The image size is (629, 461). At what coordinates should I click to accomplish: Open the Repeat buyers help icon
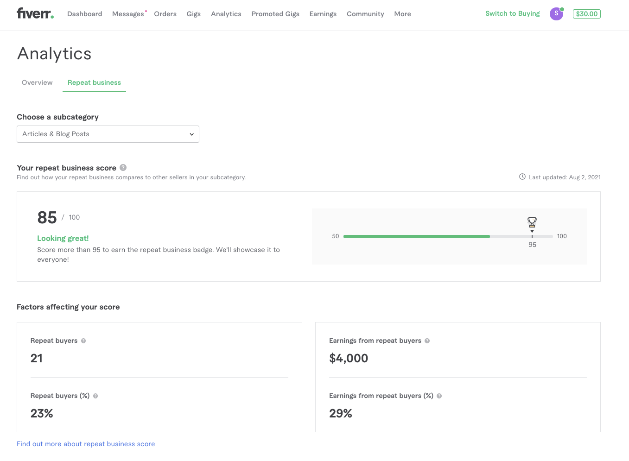[x=83, y=341]
